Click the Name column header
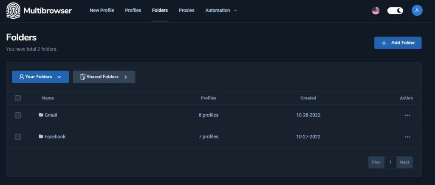The image size is (435, 185). click(x=48, y=98)
